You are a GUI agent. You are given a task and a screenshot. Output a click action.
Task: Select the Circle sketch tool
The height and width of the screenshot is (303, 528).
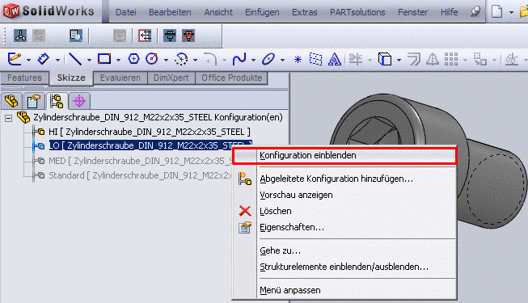[x=152, y=59]
